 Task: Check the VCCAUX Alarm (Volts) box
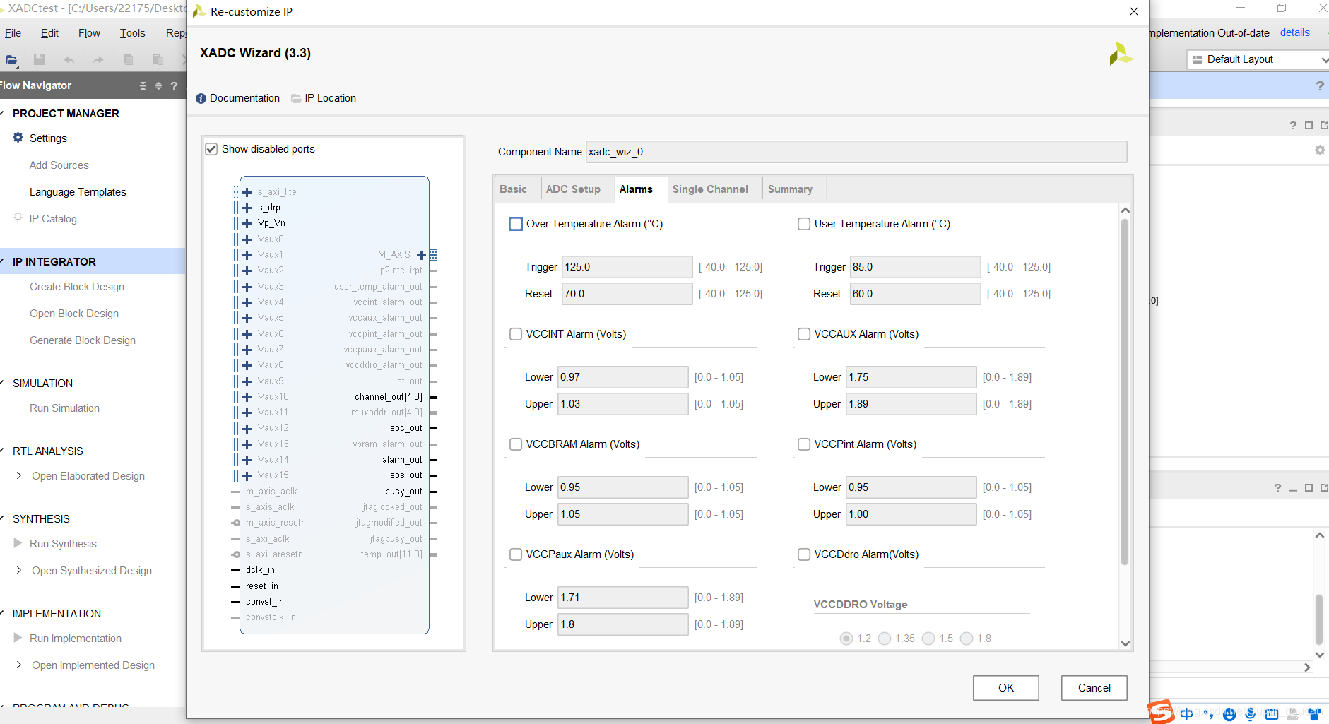pyautogui.click(x=804, y=334)
